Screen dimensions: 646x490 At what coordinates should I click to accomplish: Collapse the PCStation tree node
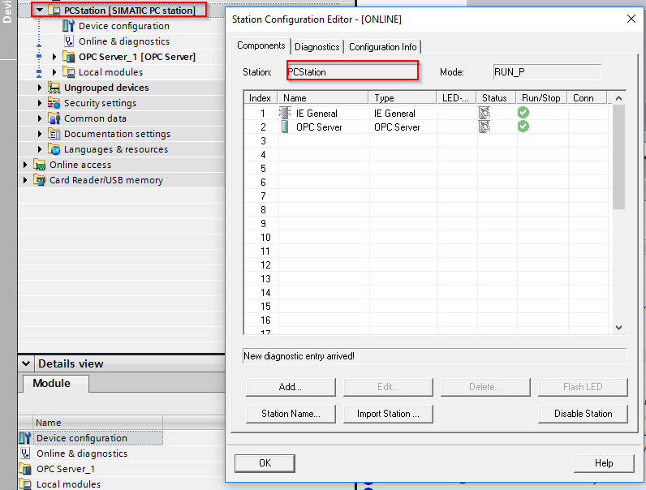40,10
